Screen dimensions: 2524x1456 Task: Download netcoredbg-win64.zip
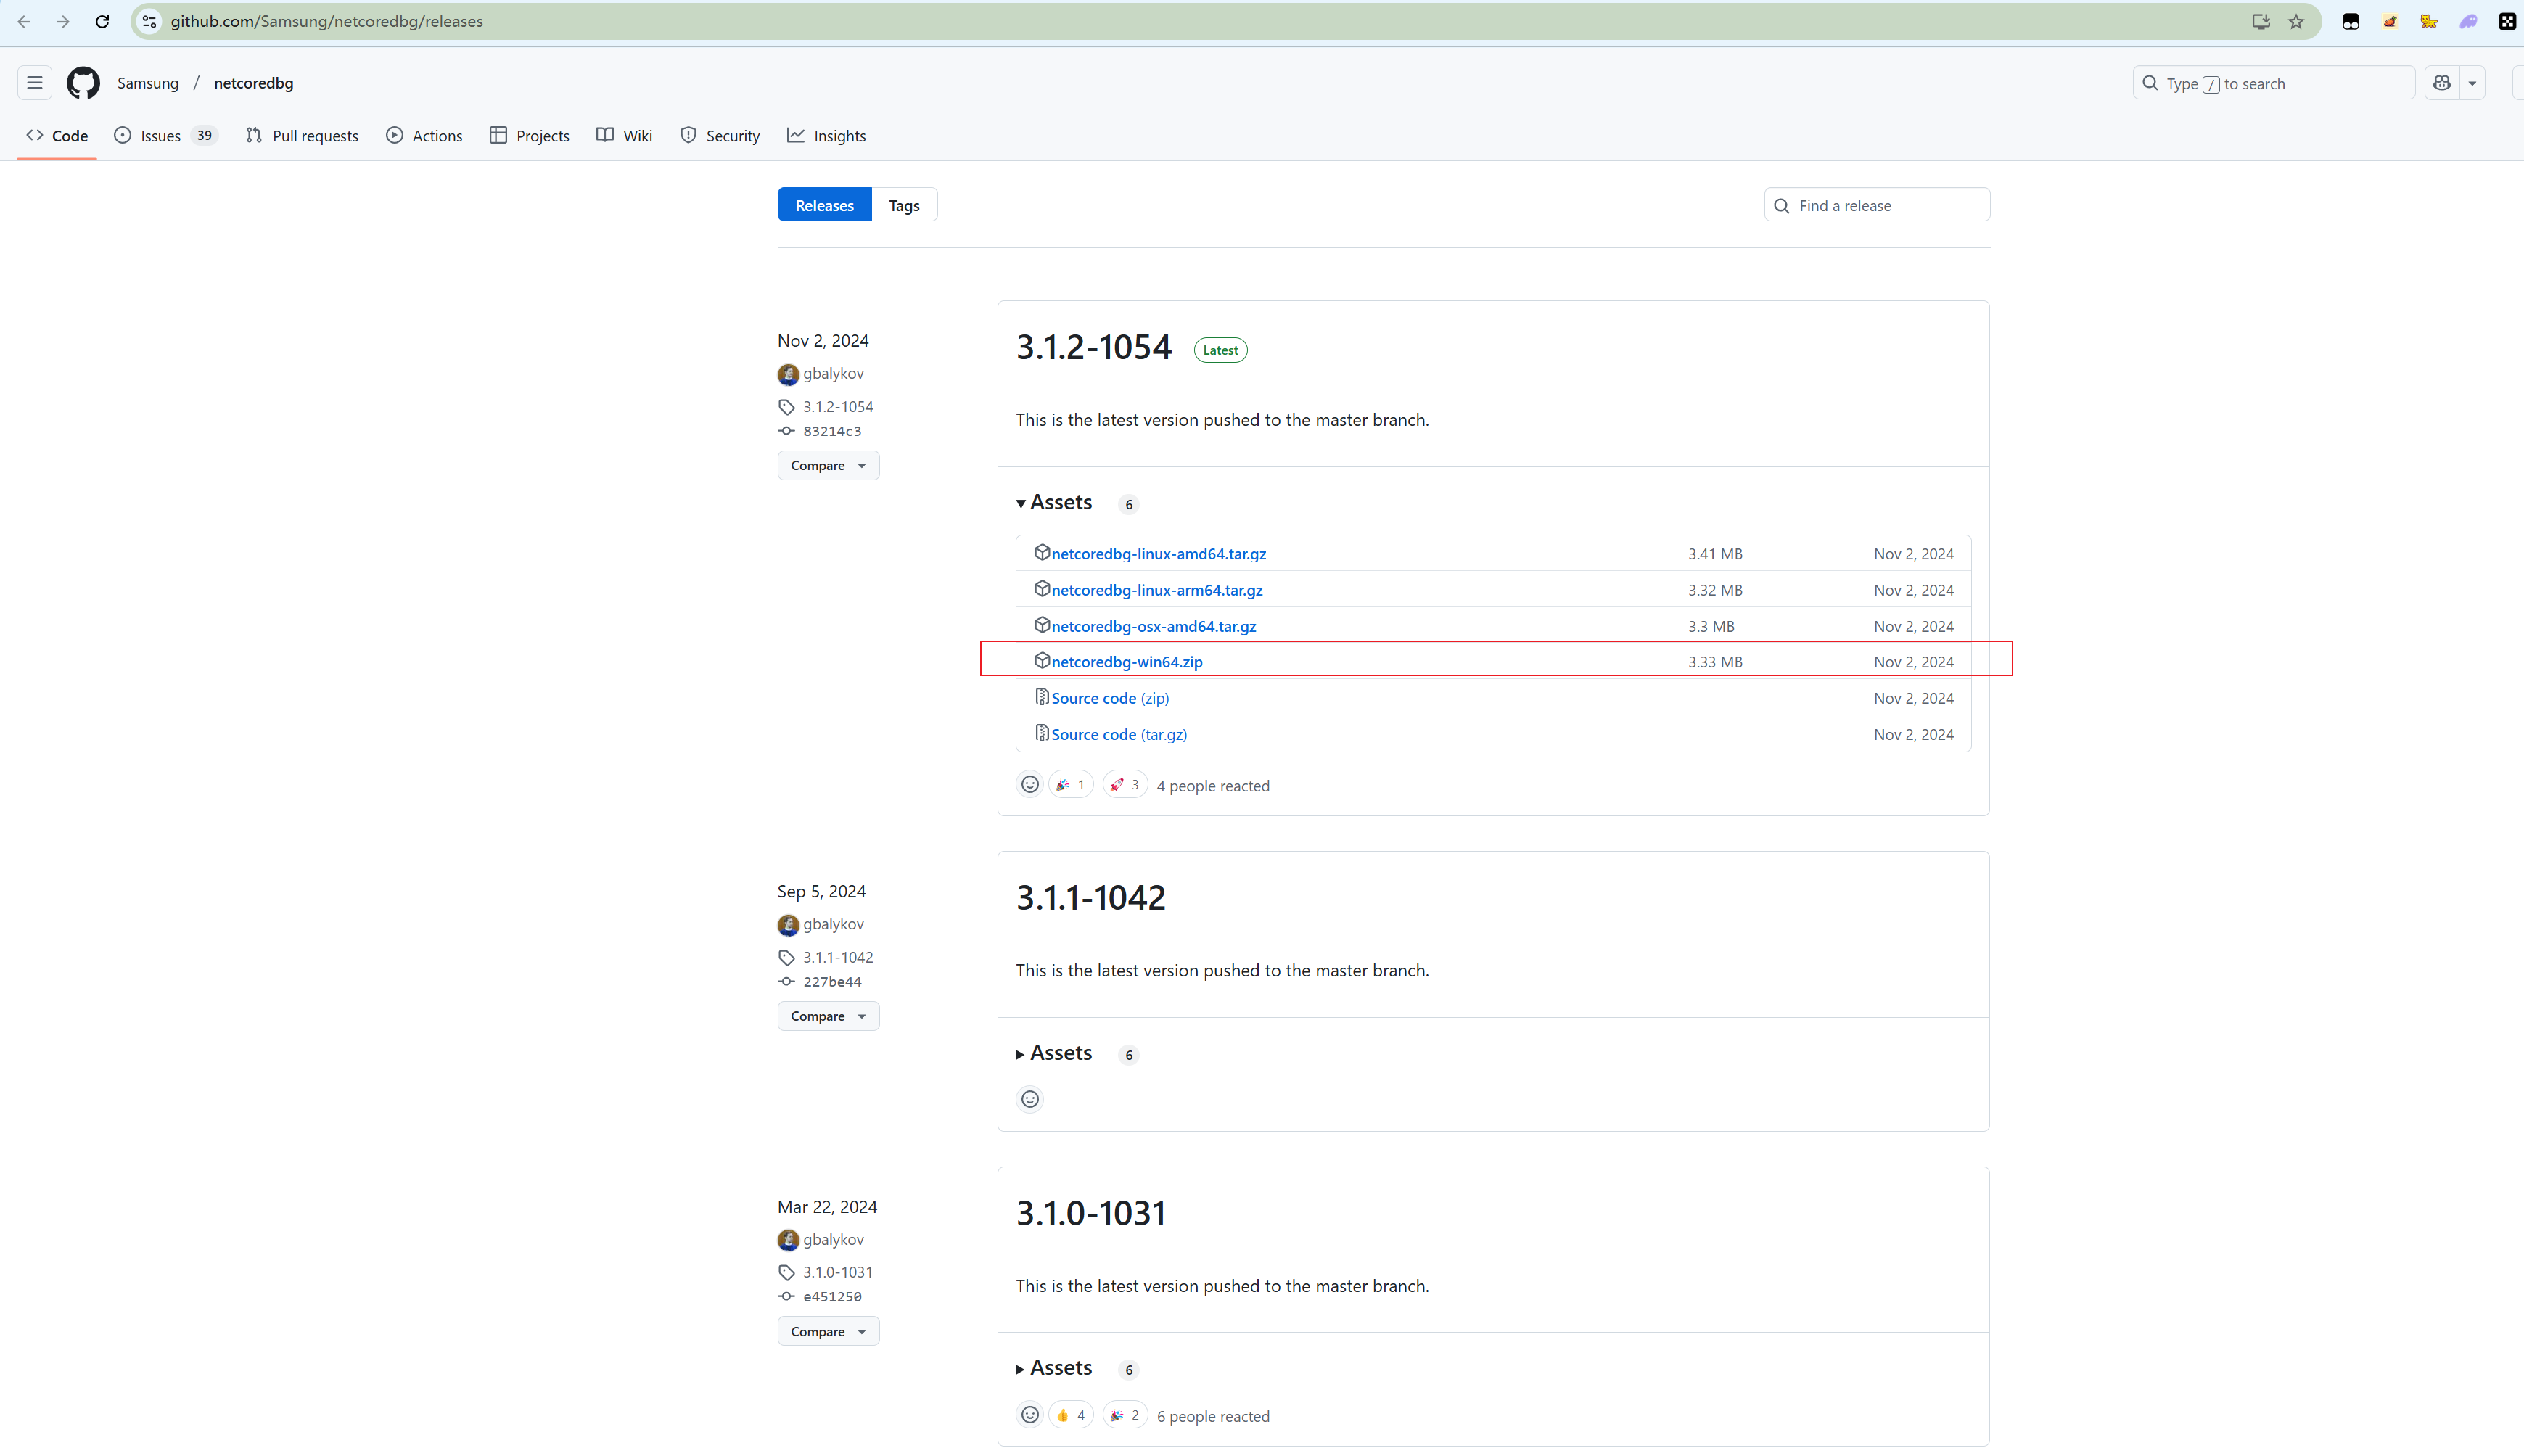pyautogui.click(x=1126, y=662)
